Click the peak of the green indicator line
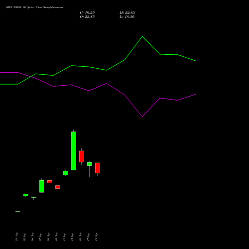This screenshot has width=249, height=249. 142,36
